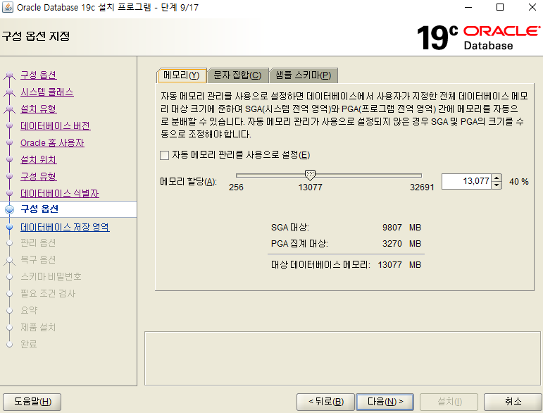The height and width of the screenshot is (413, 543).
Task: Switch to the 메모리(Y) tab
Action: [182, 75]
